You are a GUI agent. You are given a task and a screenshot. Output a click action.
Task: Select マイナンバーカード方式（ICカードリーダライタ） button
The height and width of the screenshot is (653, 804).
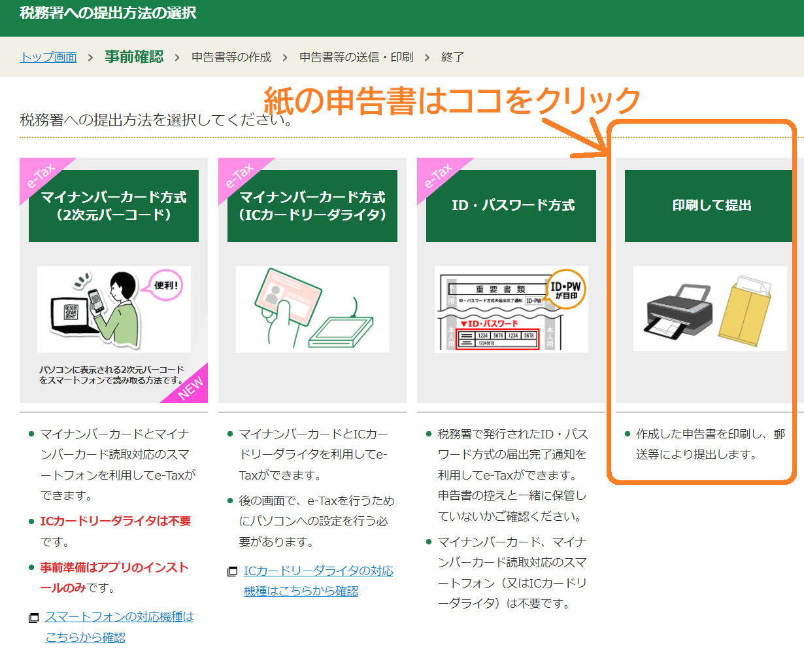coord(312,206)
